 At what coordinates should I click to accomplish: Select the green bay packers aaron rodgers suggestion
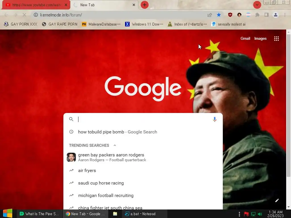pyautogui.click(x=143, y=157)
